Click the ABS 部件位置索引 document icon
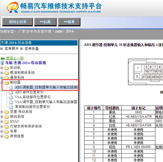 click(11, 92)
